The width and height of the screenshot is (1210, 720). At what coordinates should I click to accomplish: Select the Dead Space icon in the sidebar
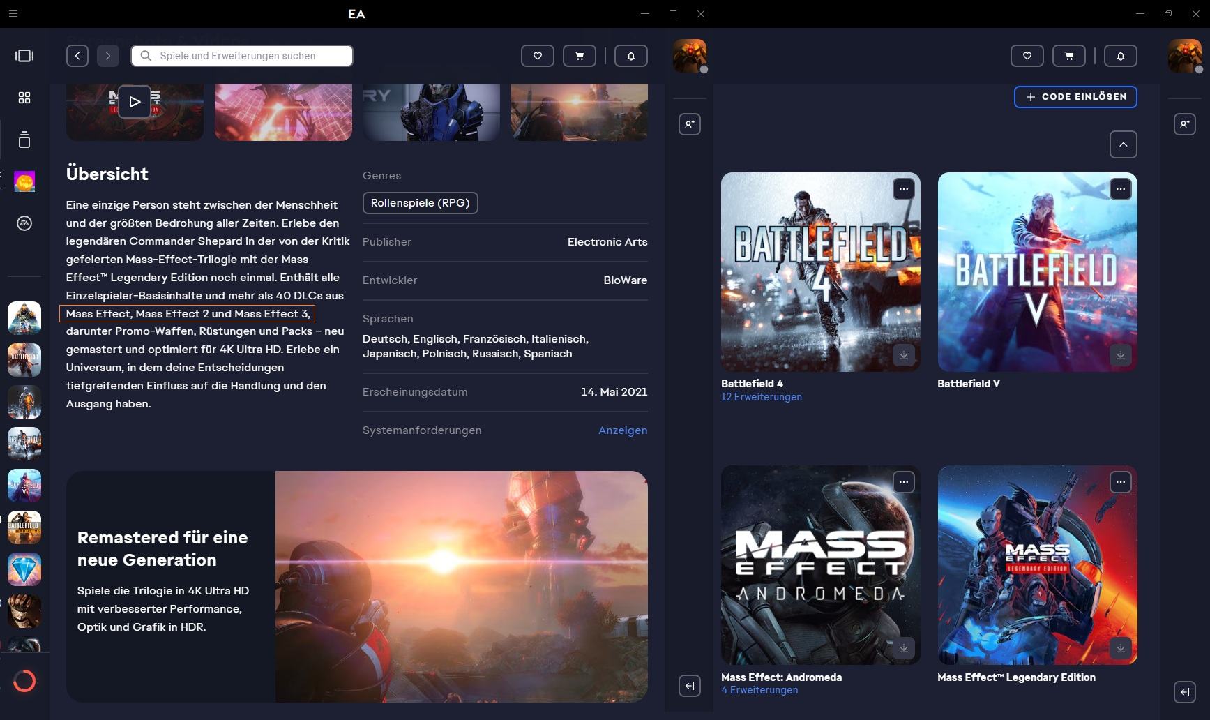tap(24, 611)
